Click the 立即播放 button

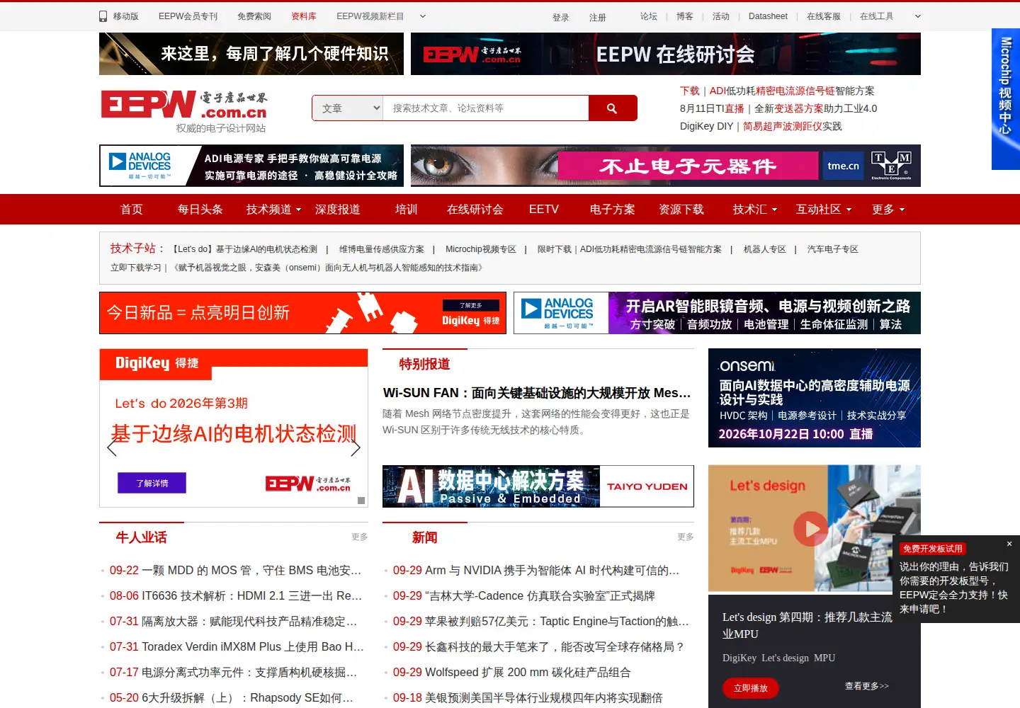[751, 688]
